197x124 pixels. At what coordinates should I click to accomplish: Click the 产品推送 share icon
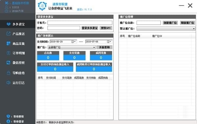click(x=9, y=34)
